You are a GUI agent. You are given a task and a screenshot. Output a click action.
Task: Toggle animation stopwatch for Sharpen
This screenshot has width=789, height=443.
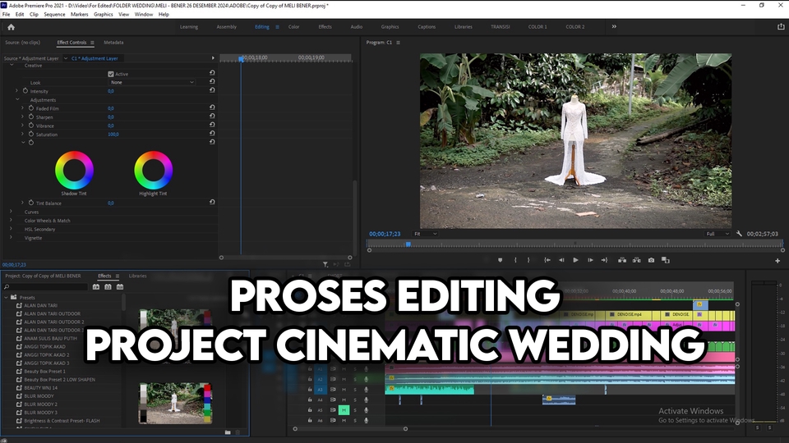pyautogui.click(x=31, y=116)
